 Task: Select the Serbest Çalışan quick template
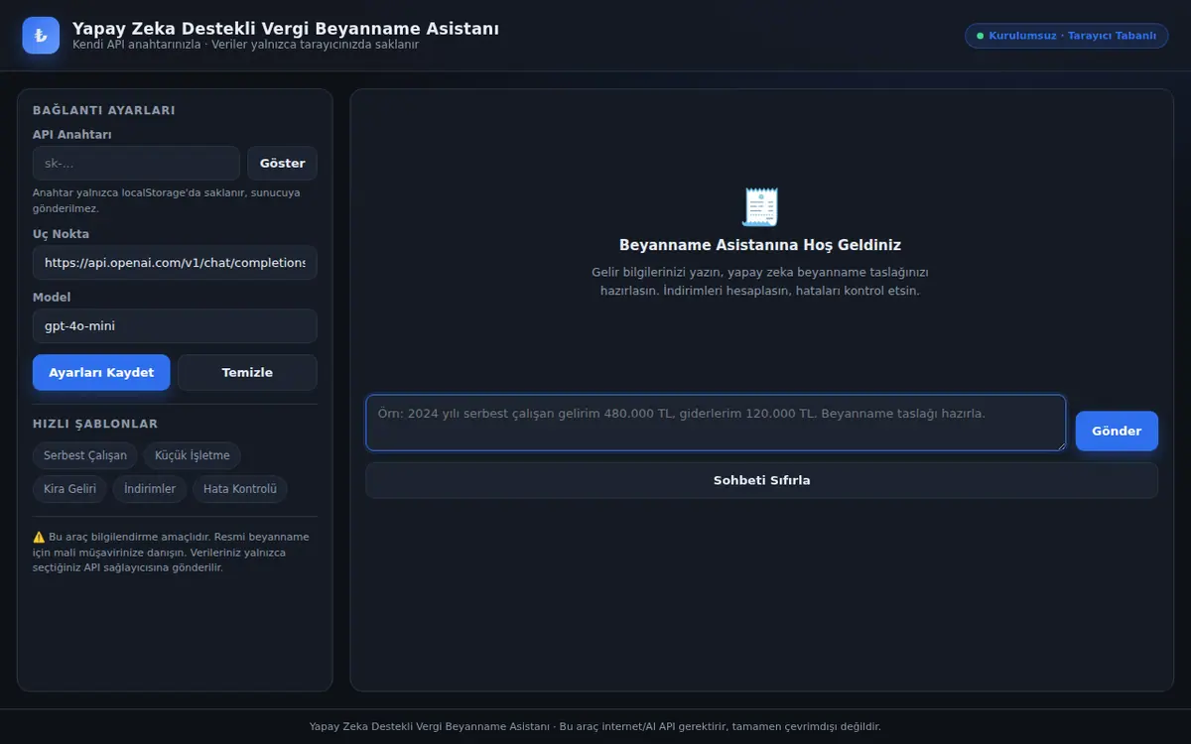click(85, 456)
